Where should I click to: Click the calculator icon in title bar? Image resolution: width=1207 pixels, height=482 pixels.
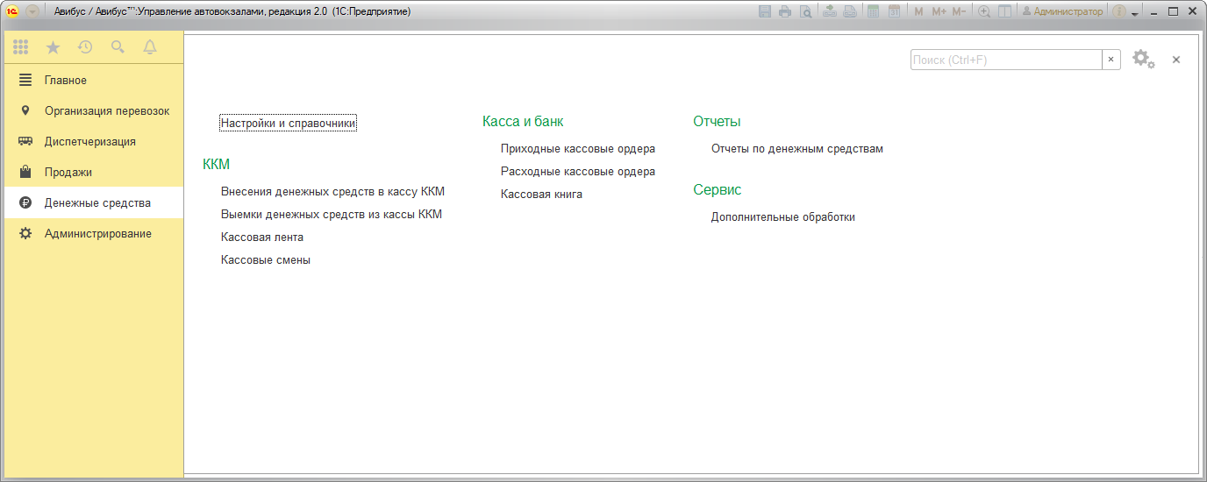coord(873,11)
